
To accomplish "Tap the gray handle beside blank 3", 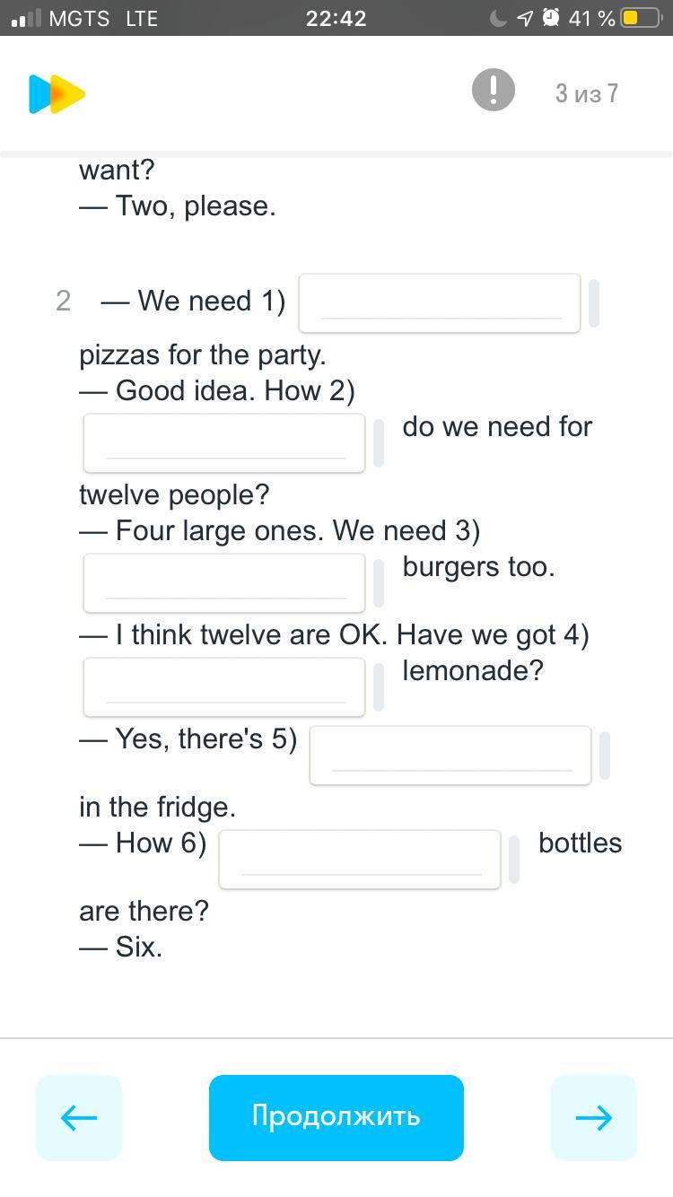I will [x=379, y=583].
